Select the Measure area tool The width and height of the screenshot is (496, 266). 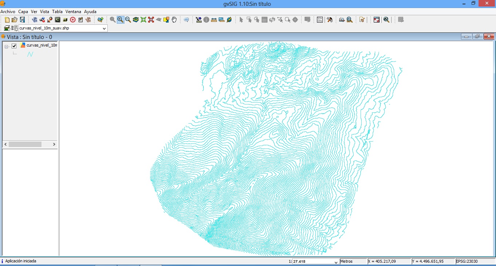(221, 20)
